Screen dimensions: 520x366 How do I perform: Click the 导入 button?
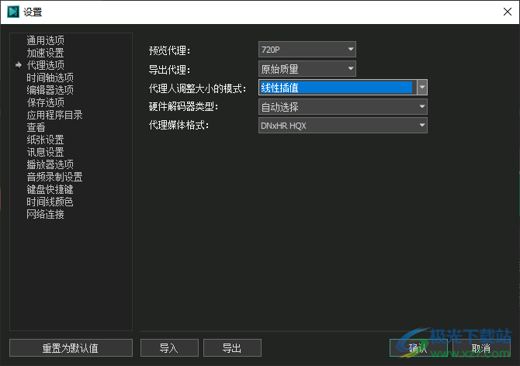click(x=169, y=348)
